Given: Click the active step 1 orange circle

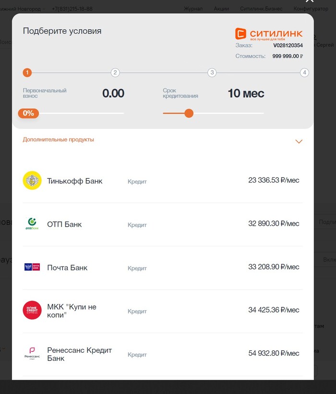Looking at the screenshot, I should click(x=27, y=73).
